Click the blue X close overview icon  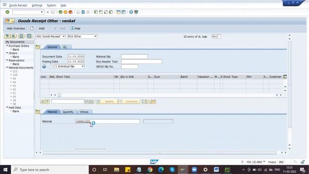(x=29, y=36)
